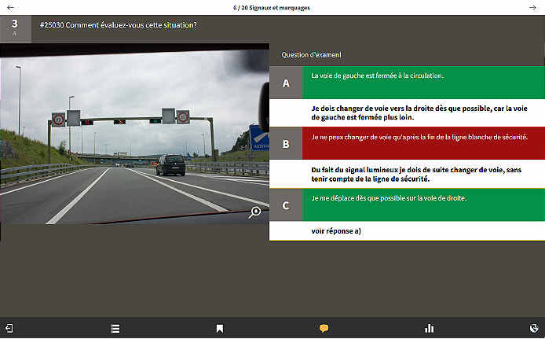Click question heading '#25030 Comment évaluez-vous'
545x339 pixels.
(117, 24)
